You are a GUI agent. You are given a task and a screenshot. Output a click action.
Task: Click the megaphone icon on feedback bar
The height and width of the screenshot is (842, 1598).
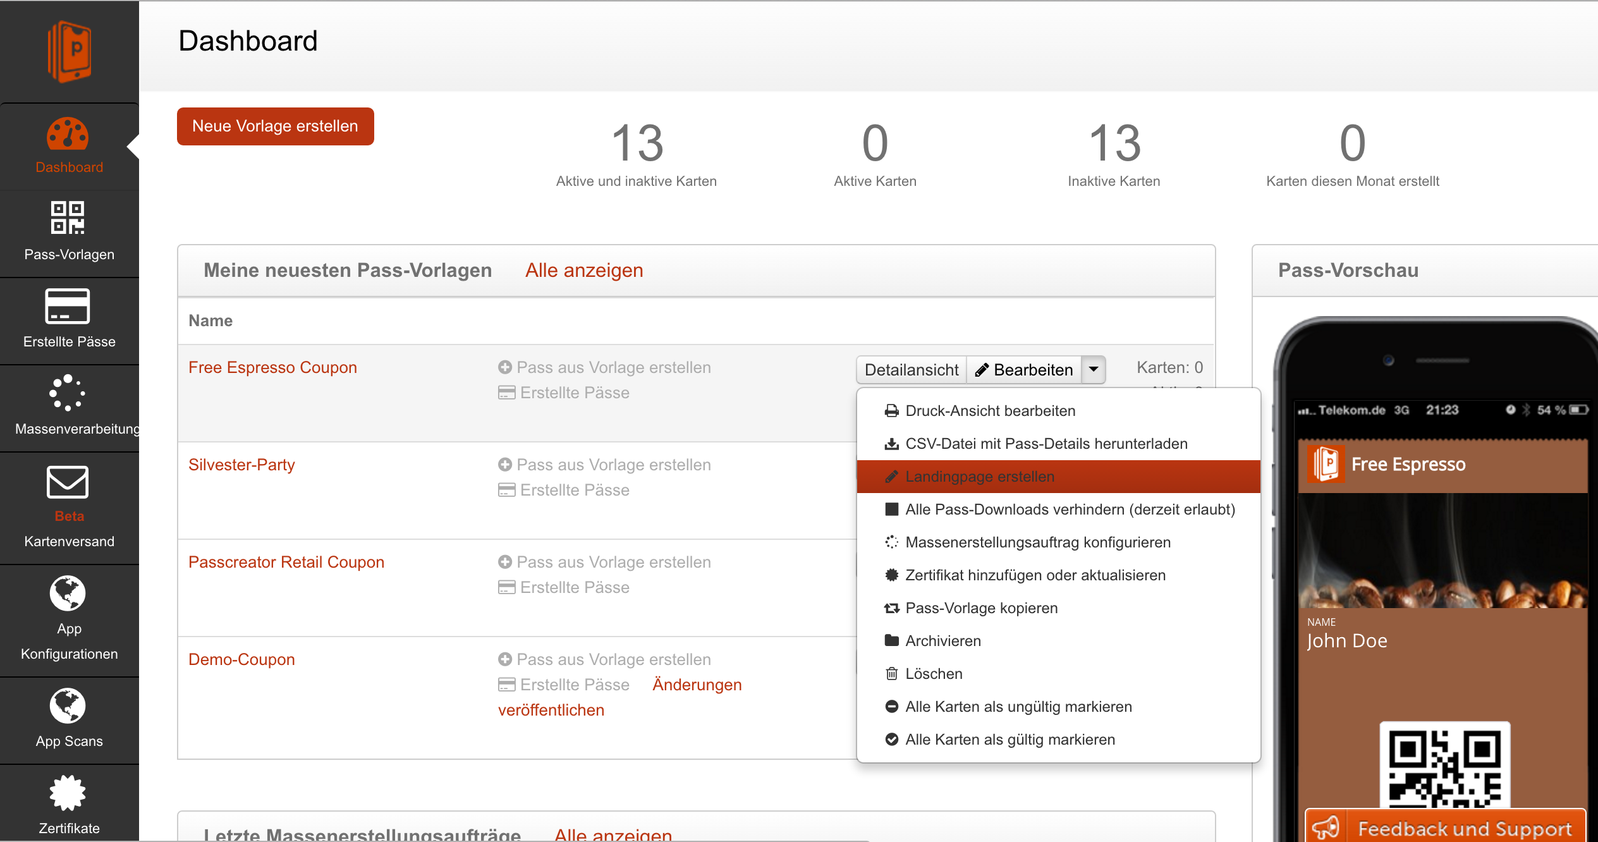[1326, 827]
